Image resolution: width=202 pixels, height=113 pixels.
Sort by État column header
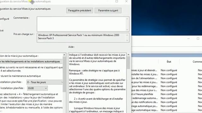[x=169, y=62]
